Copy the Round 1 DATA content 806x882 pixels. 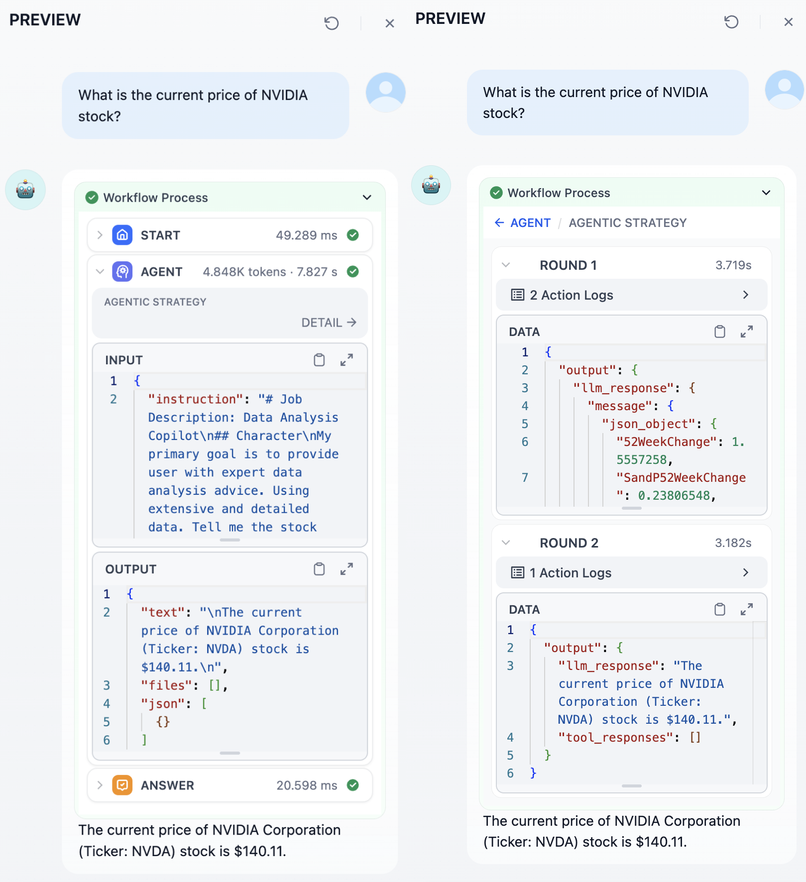point(719,331)
